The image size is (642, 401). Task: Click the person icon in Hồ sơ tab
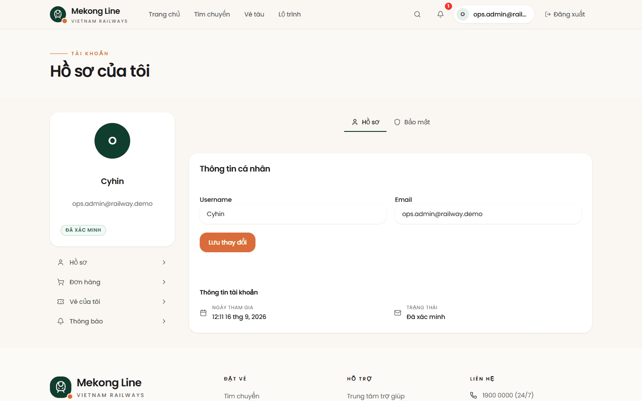[x=355, y=122]
